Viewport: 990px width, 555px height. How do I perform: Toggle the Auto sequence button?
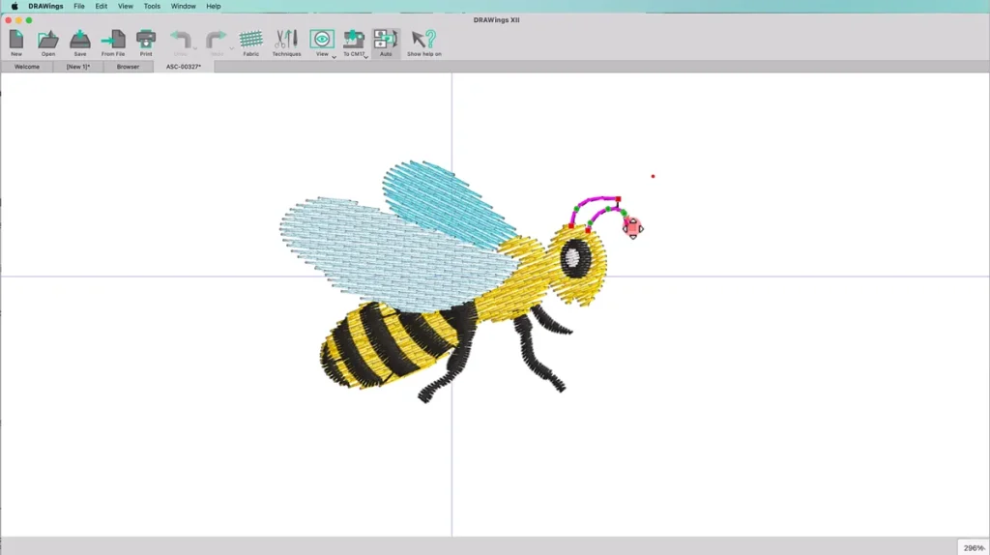coord(386,43)
